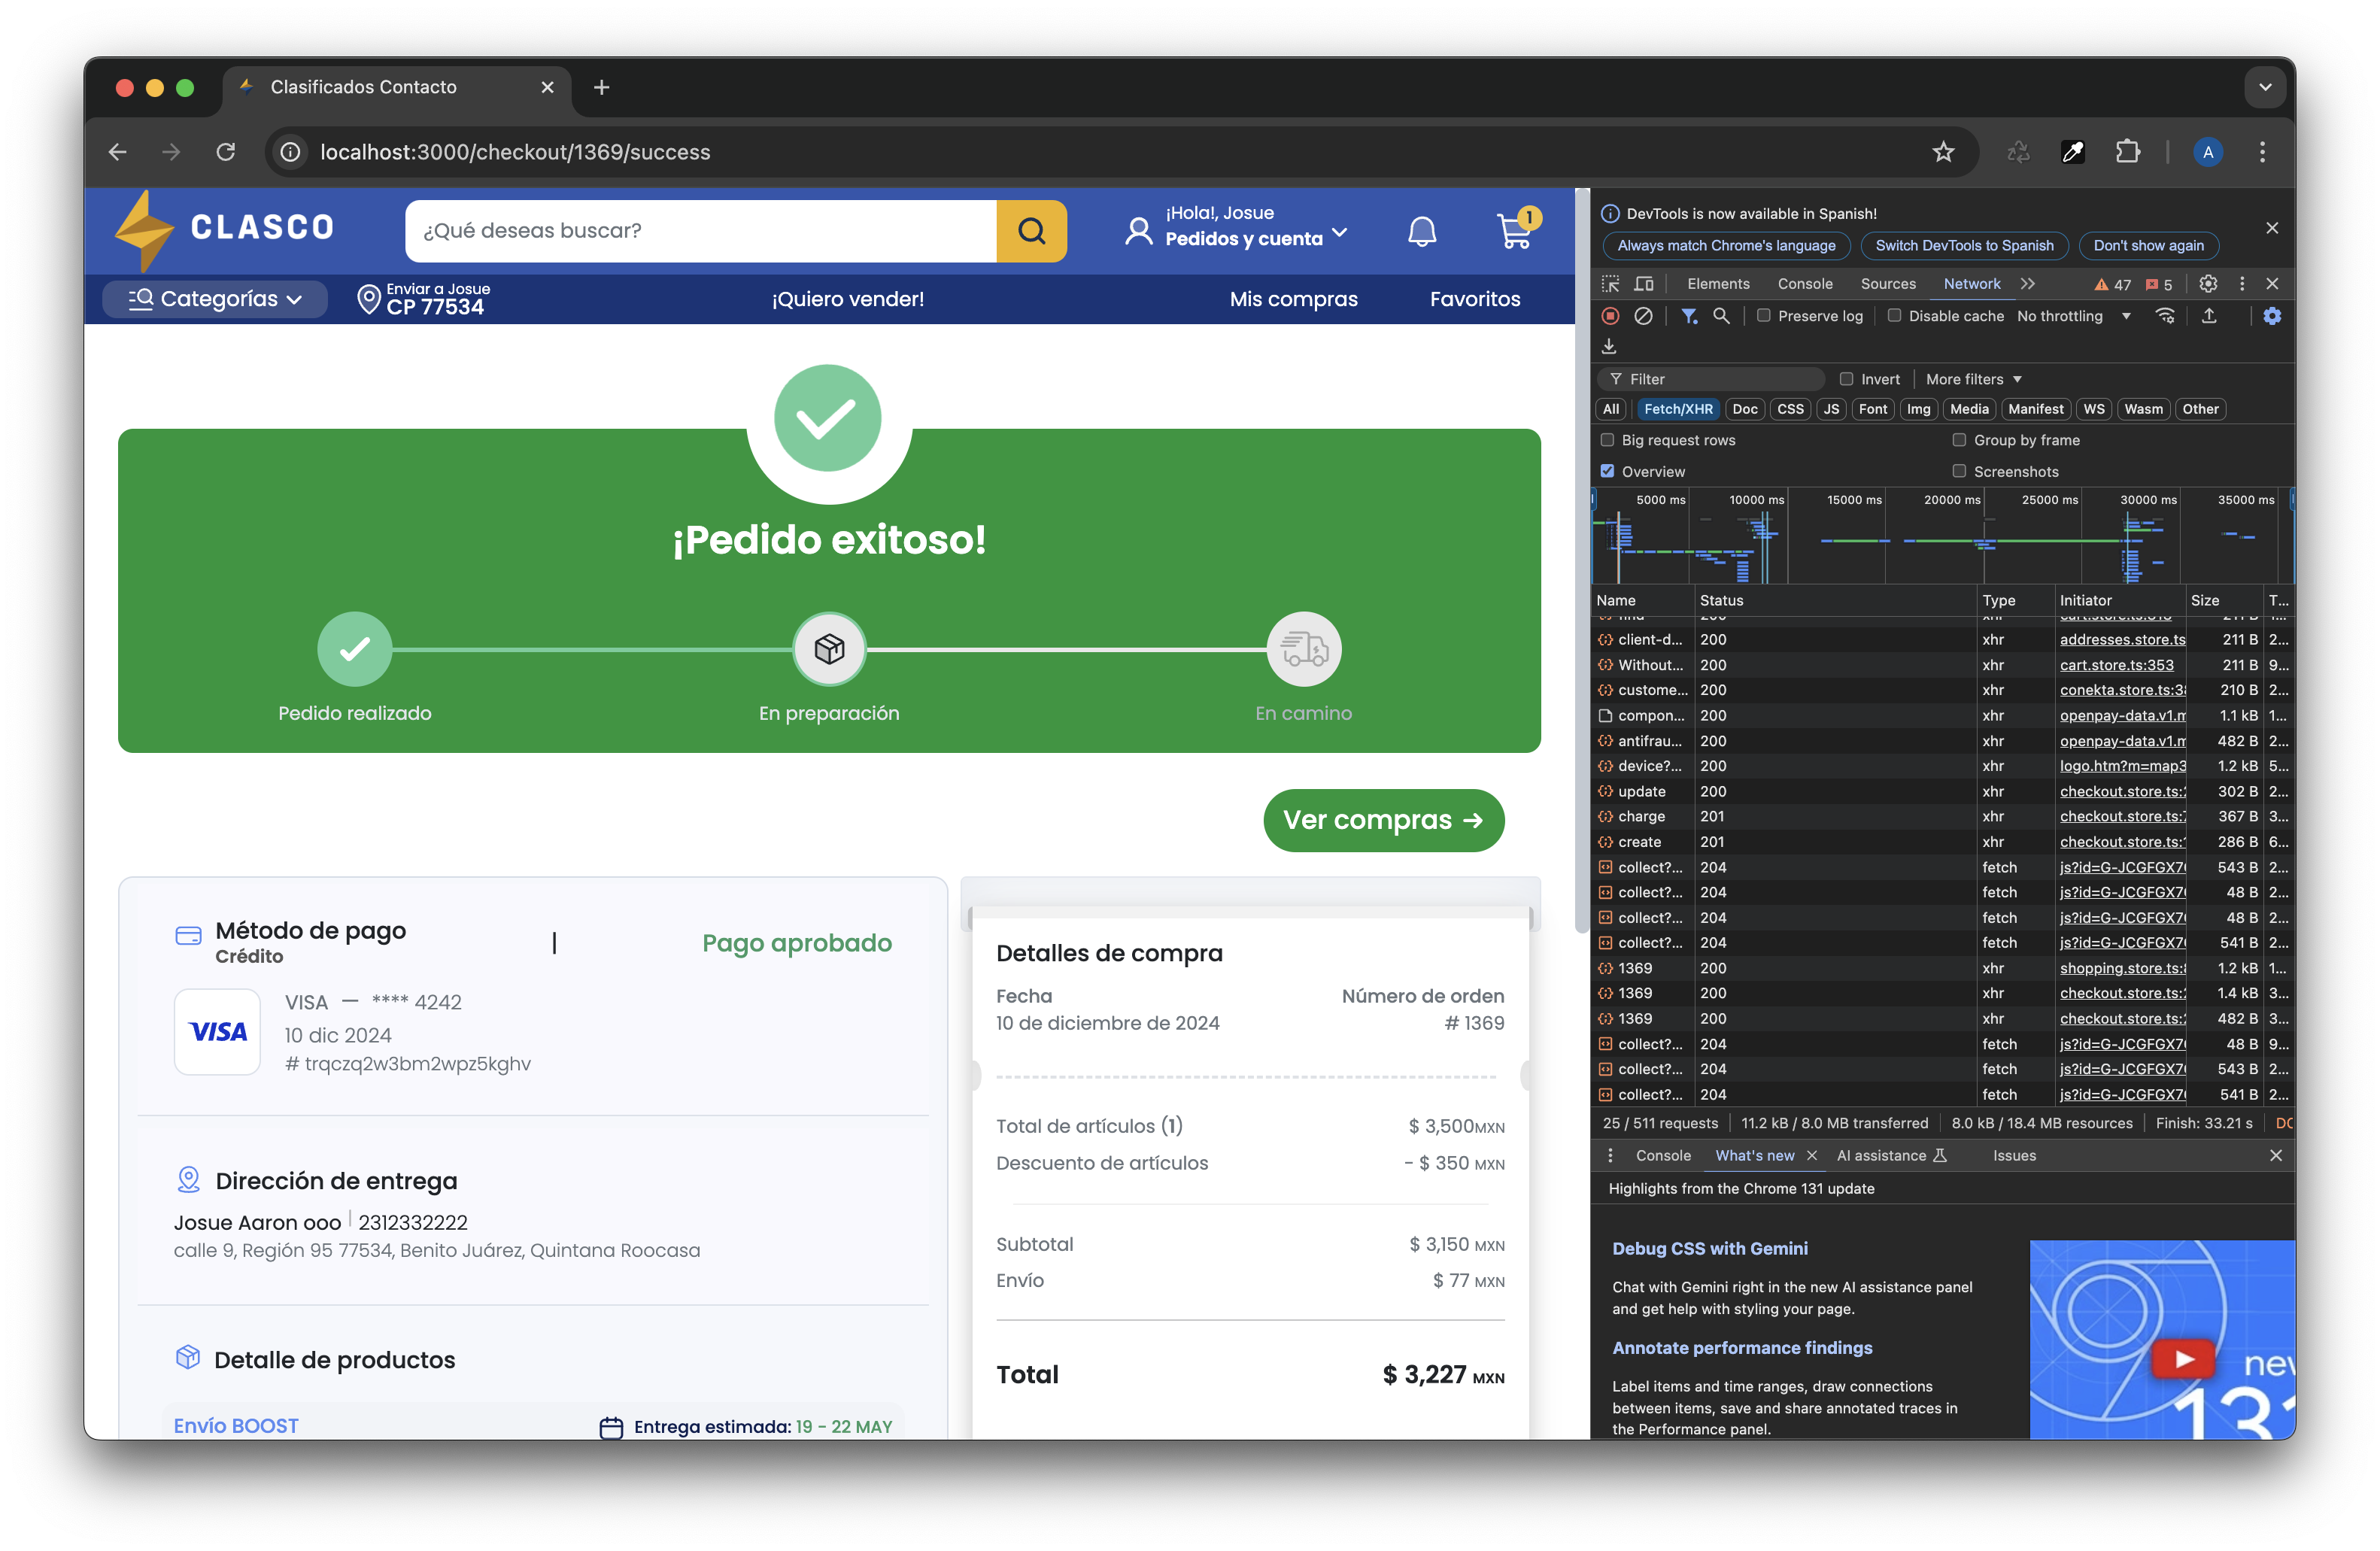The width and height of the screenshot is (2380, 1551).
Task: Click the Ver compras button
Action: pyautogui.click(x=1383, y=820)
